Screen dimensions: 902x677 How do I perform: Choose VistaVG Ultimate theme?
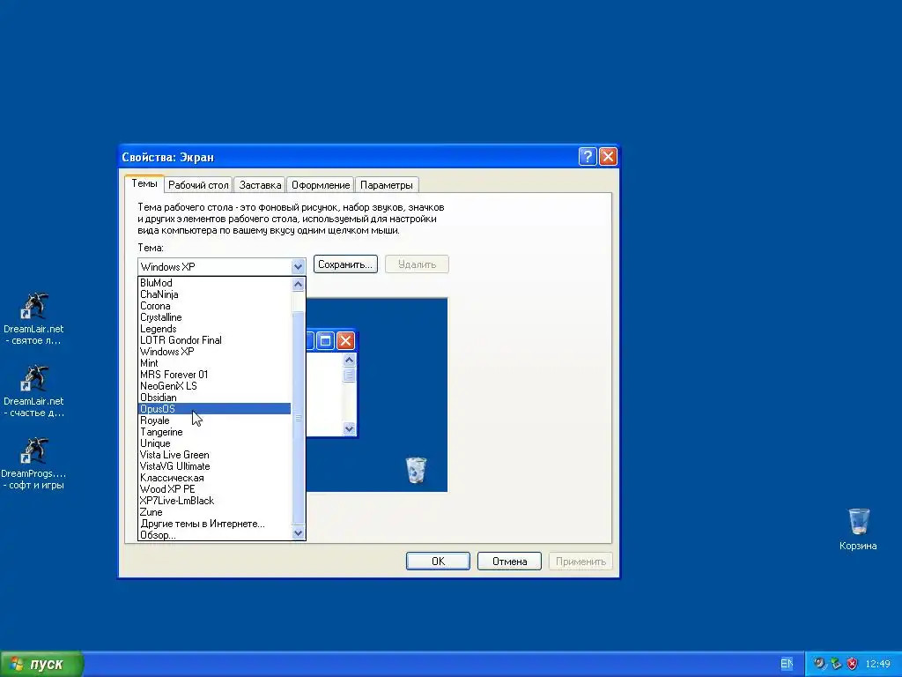215,466
